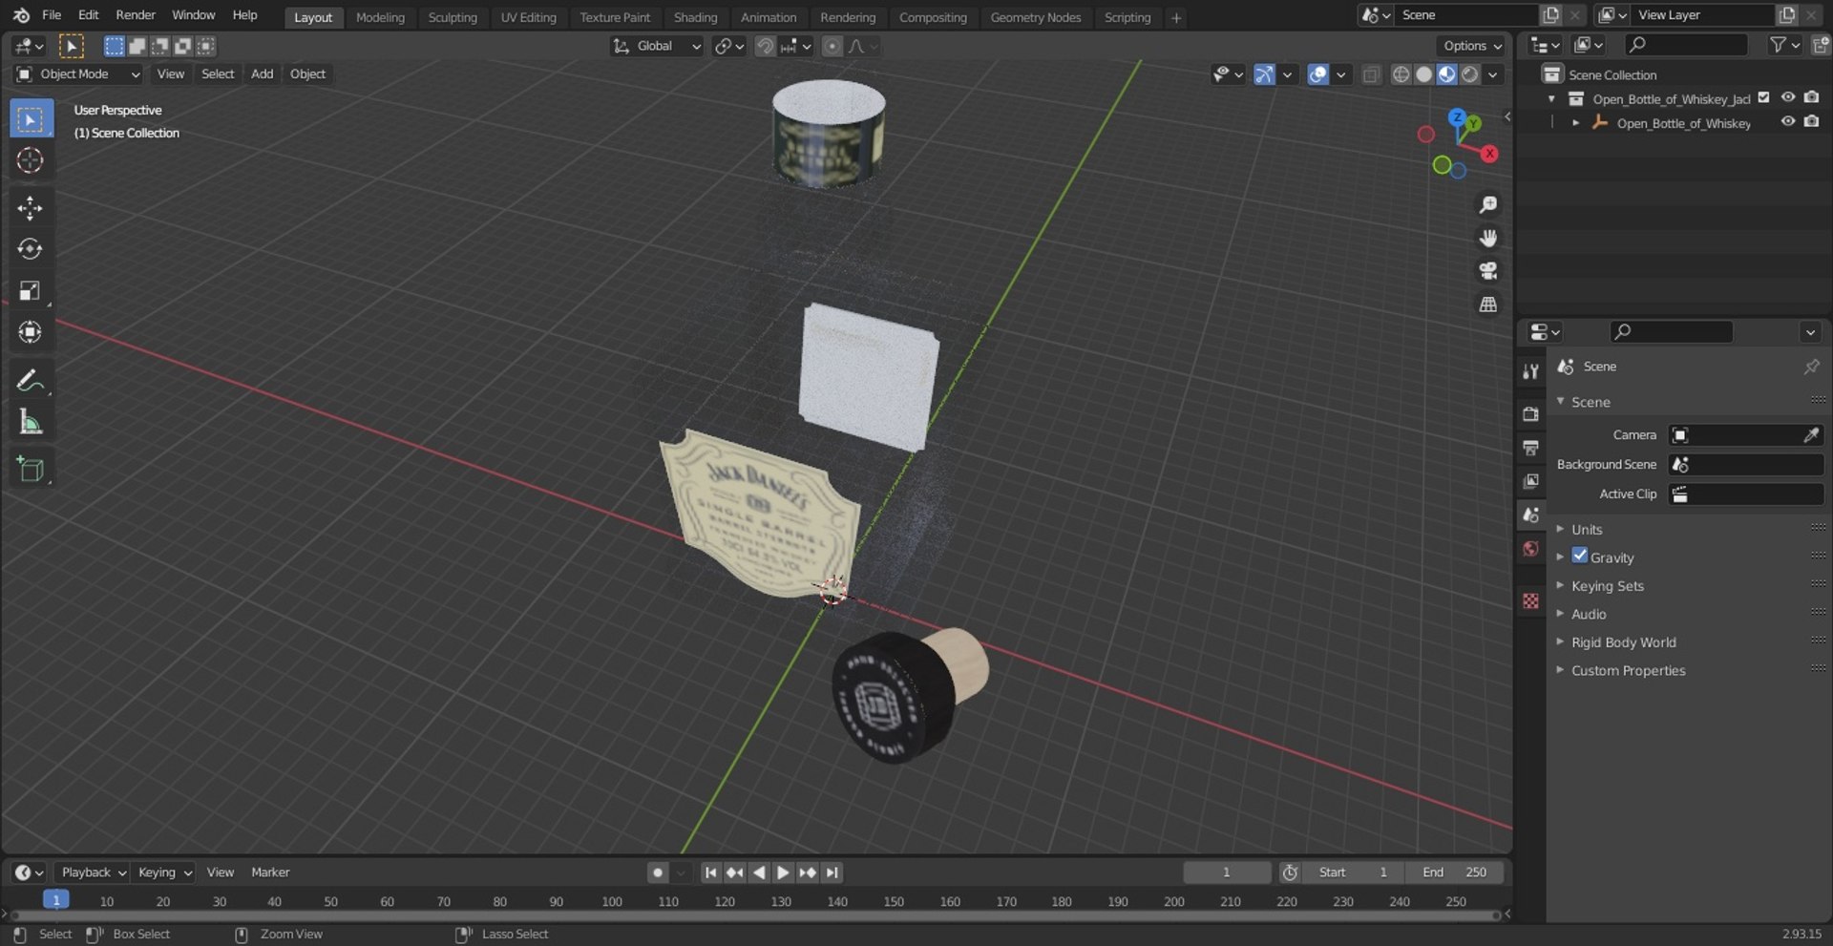This screenshot has height=946, width=1833.
Task: Play the animation in reverse
Action: (759, 872)
